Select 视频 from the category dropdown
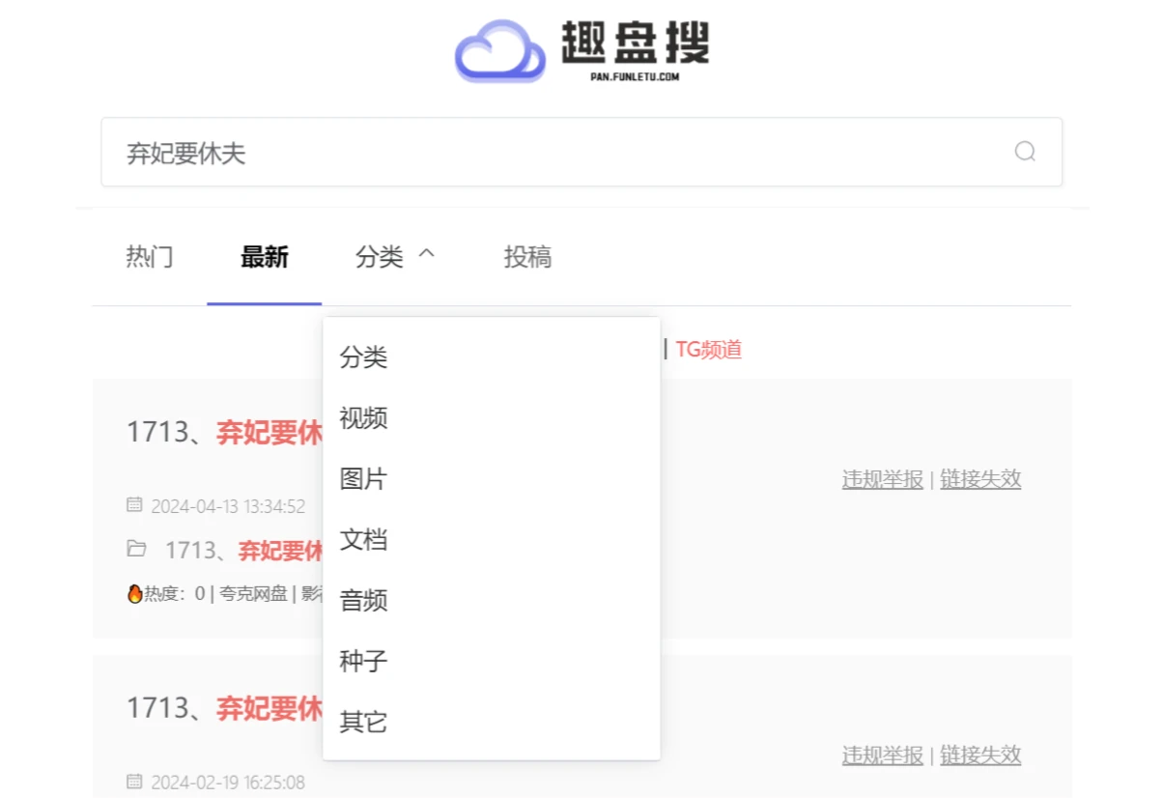This screenshot has width=1163, height=798. pyautogui.click(x=363, y=418)
